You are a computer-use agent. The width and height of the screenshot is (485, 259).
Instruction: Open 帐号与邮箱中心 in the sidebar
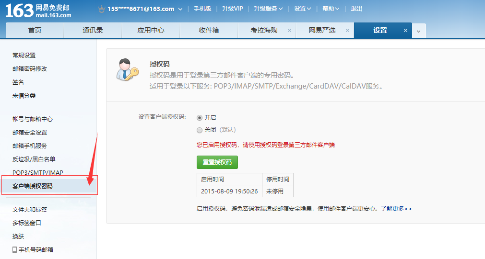[33, 119]
